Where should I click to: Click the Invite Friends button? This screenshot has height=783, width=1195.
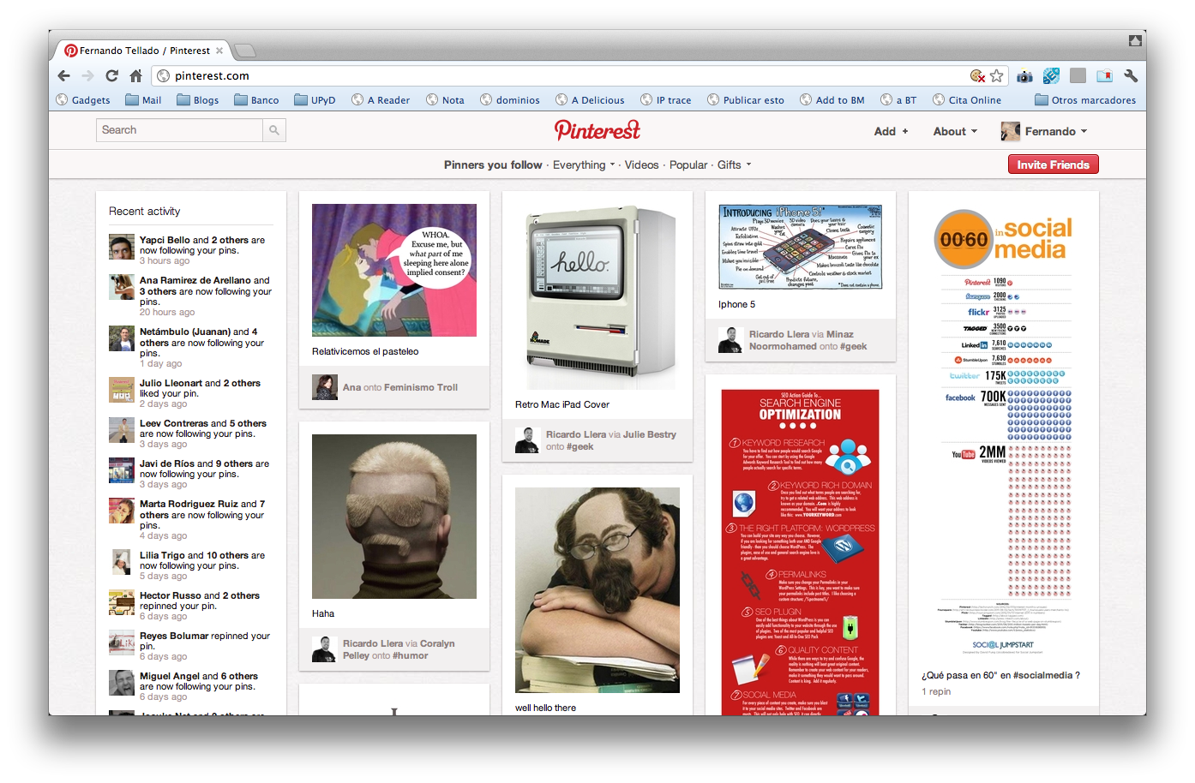click(x=1053, y=164)
